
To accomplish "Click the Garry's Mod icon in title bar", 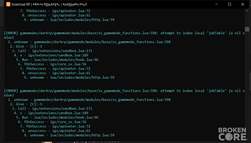I will tap(8, 4).
